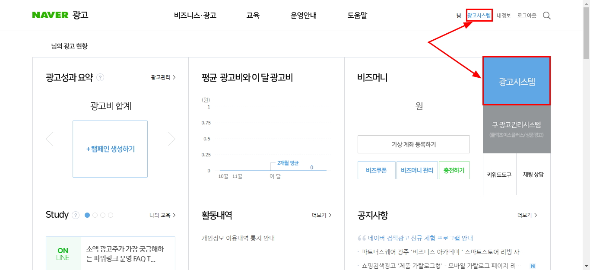
Task: Click 로그아웃 to sign out
Action: (x=527, y=16)
